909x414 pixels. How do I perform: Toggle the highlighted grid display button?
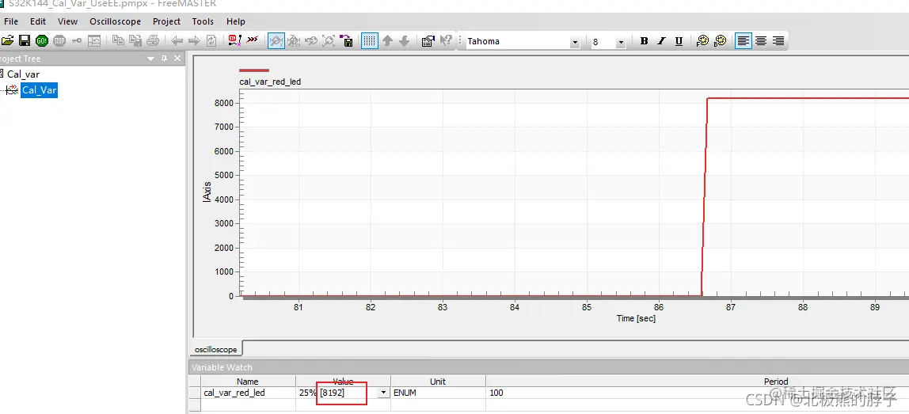pos(370,40)
